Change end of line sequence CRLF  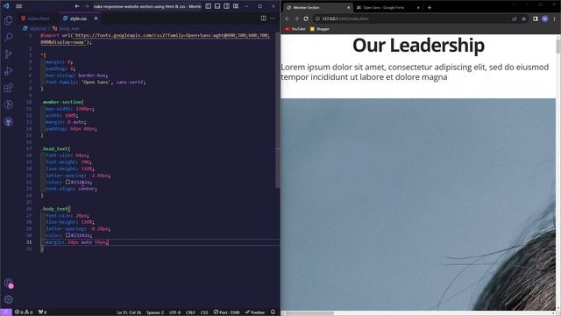190,312
